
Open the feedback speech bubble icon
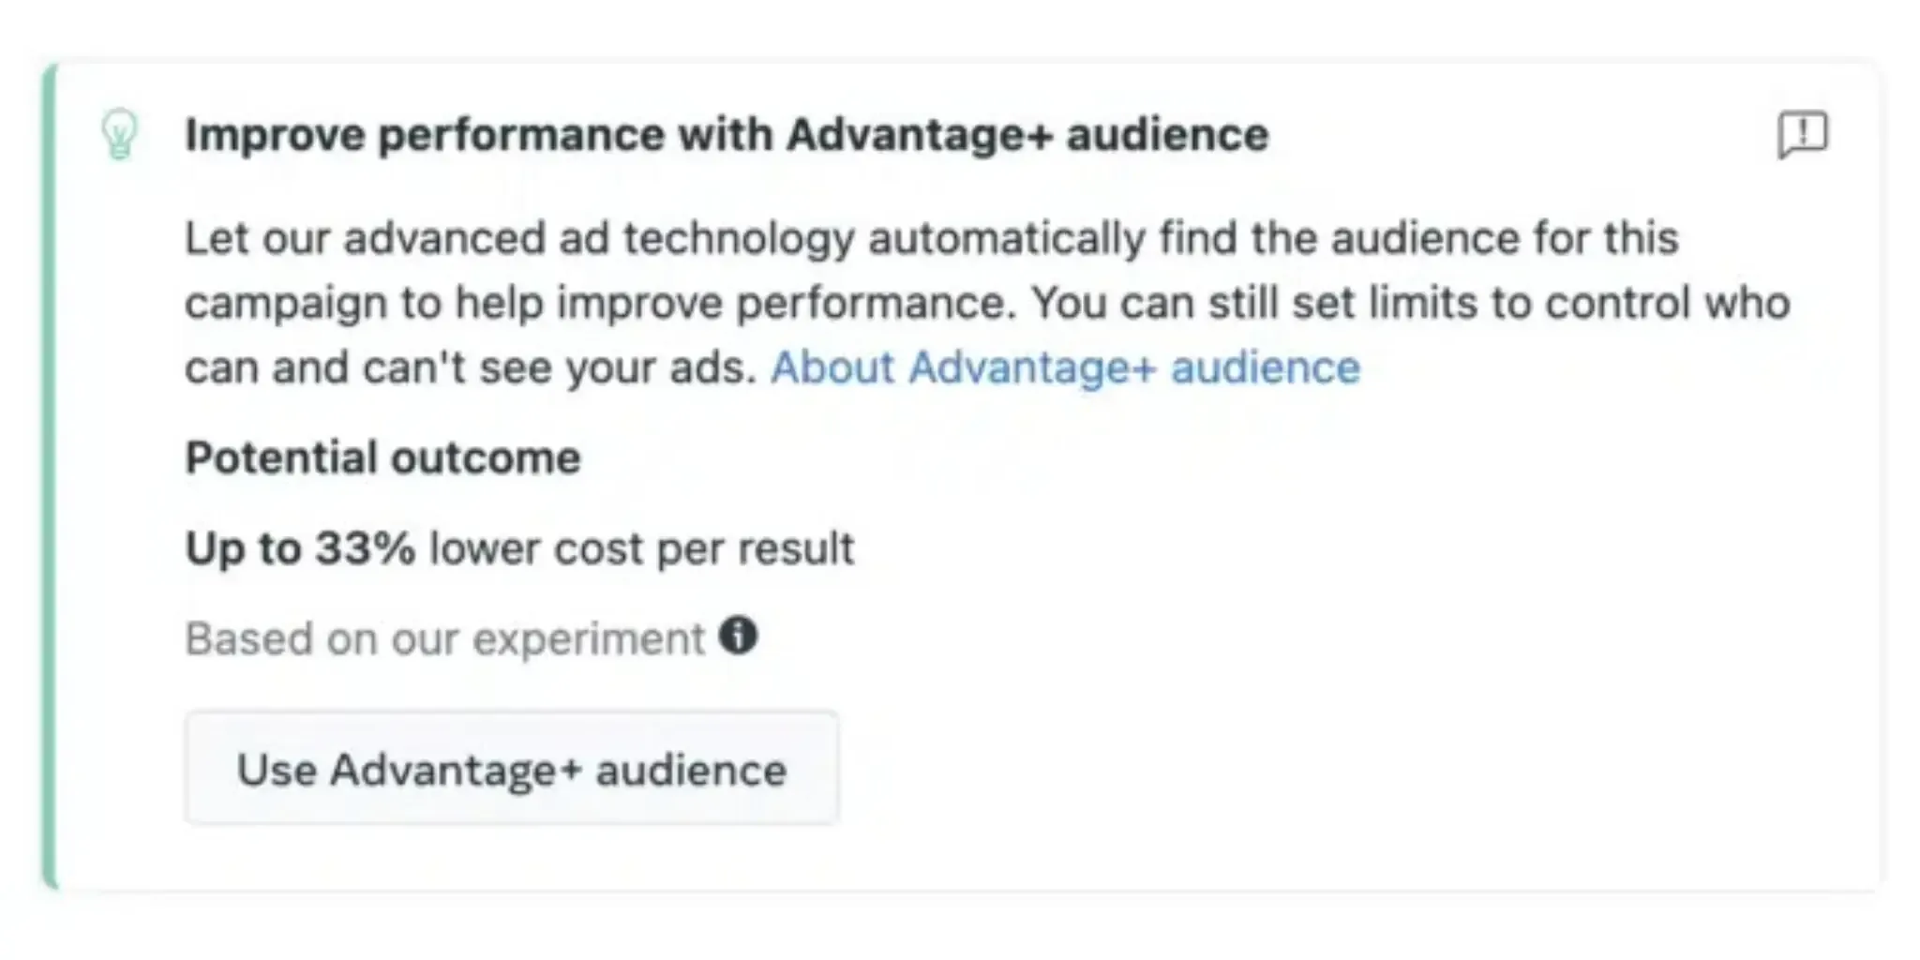pyautogui.click(x=1802, y=135)
